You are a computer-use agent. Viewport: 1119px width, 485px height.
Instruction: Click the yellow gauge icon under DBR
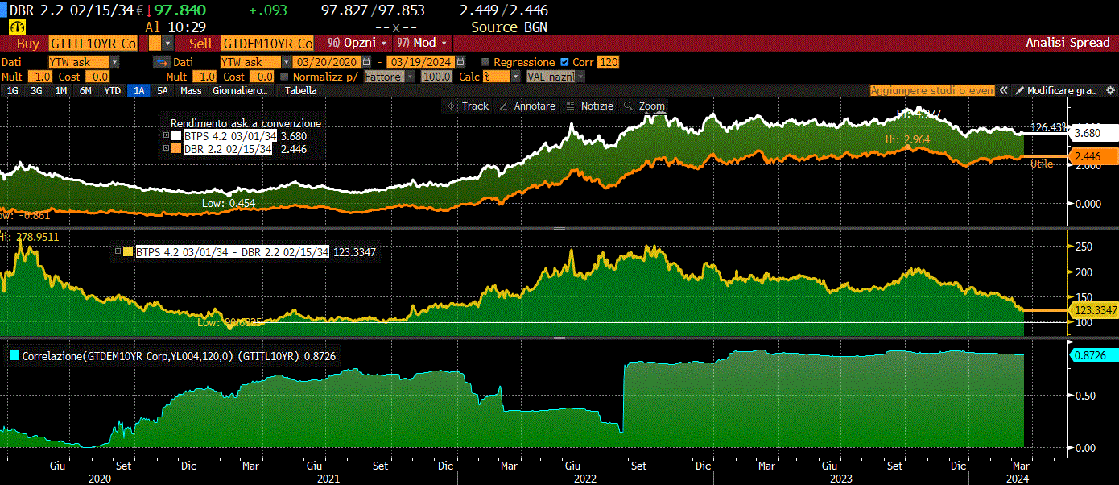pyautogui.click(x=16, y=27)
